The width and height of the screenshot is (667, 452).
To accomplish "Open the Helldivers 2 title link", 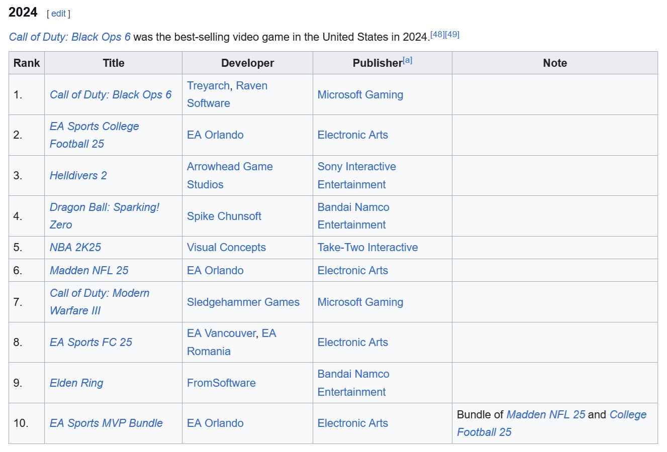I will [78, 175].
